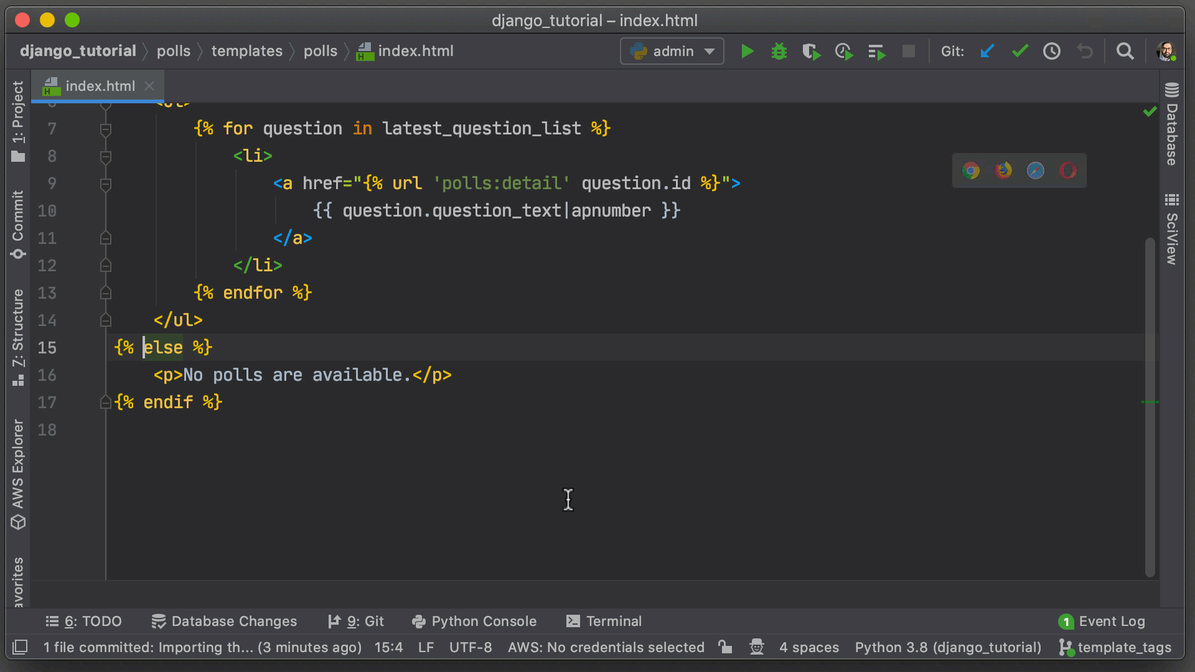Collapse the li tag fold on line 8

[x=106, y=156]
